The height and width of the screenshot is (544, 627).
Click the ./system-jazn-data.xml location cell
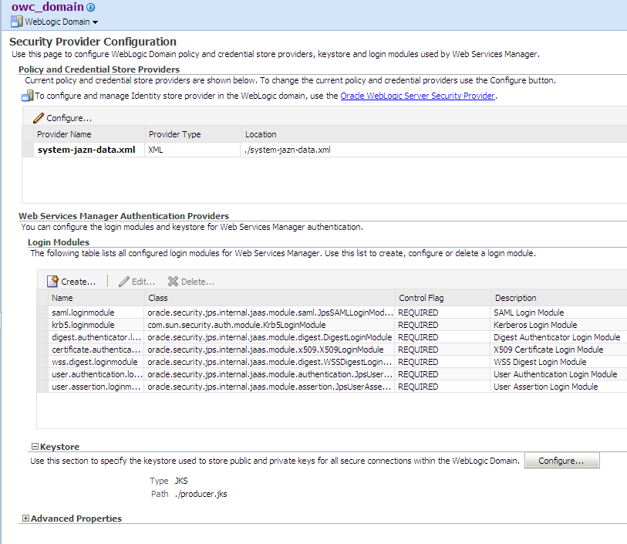pyautogui.click(x=288, y=150)
